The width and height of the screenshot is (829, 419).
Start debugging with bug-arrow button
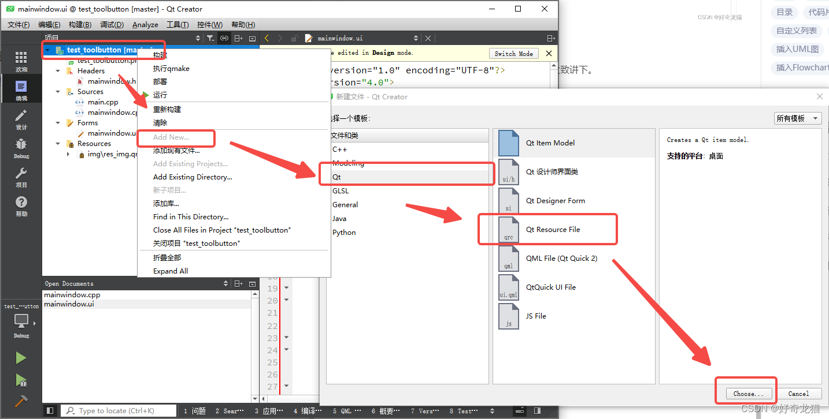(x=21, y=380)
